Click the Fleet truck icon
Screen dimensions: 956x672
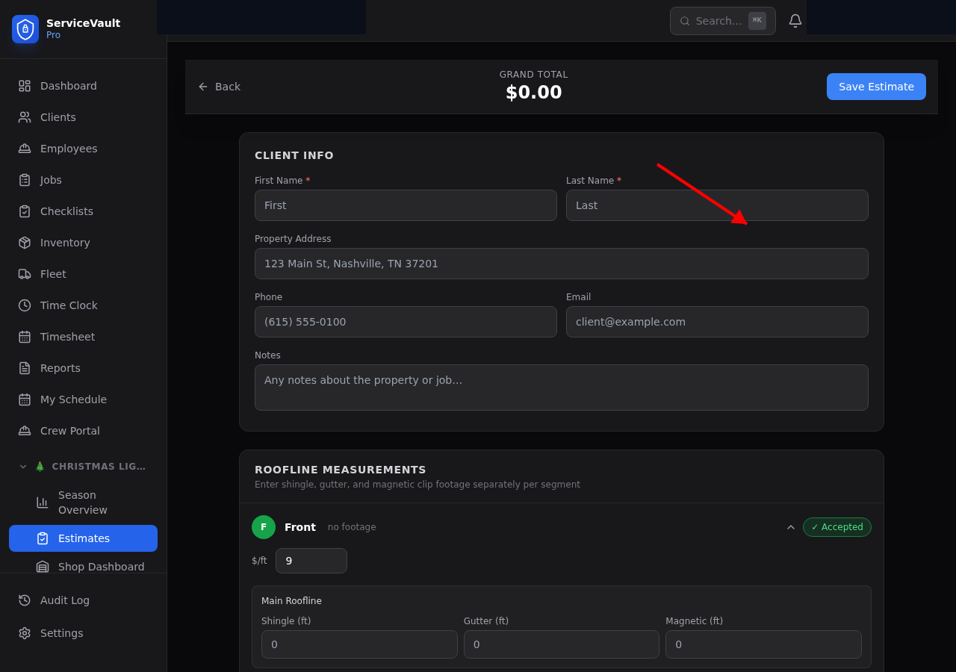point(25,273)
